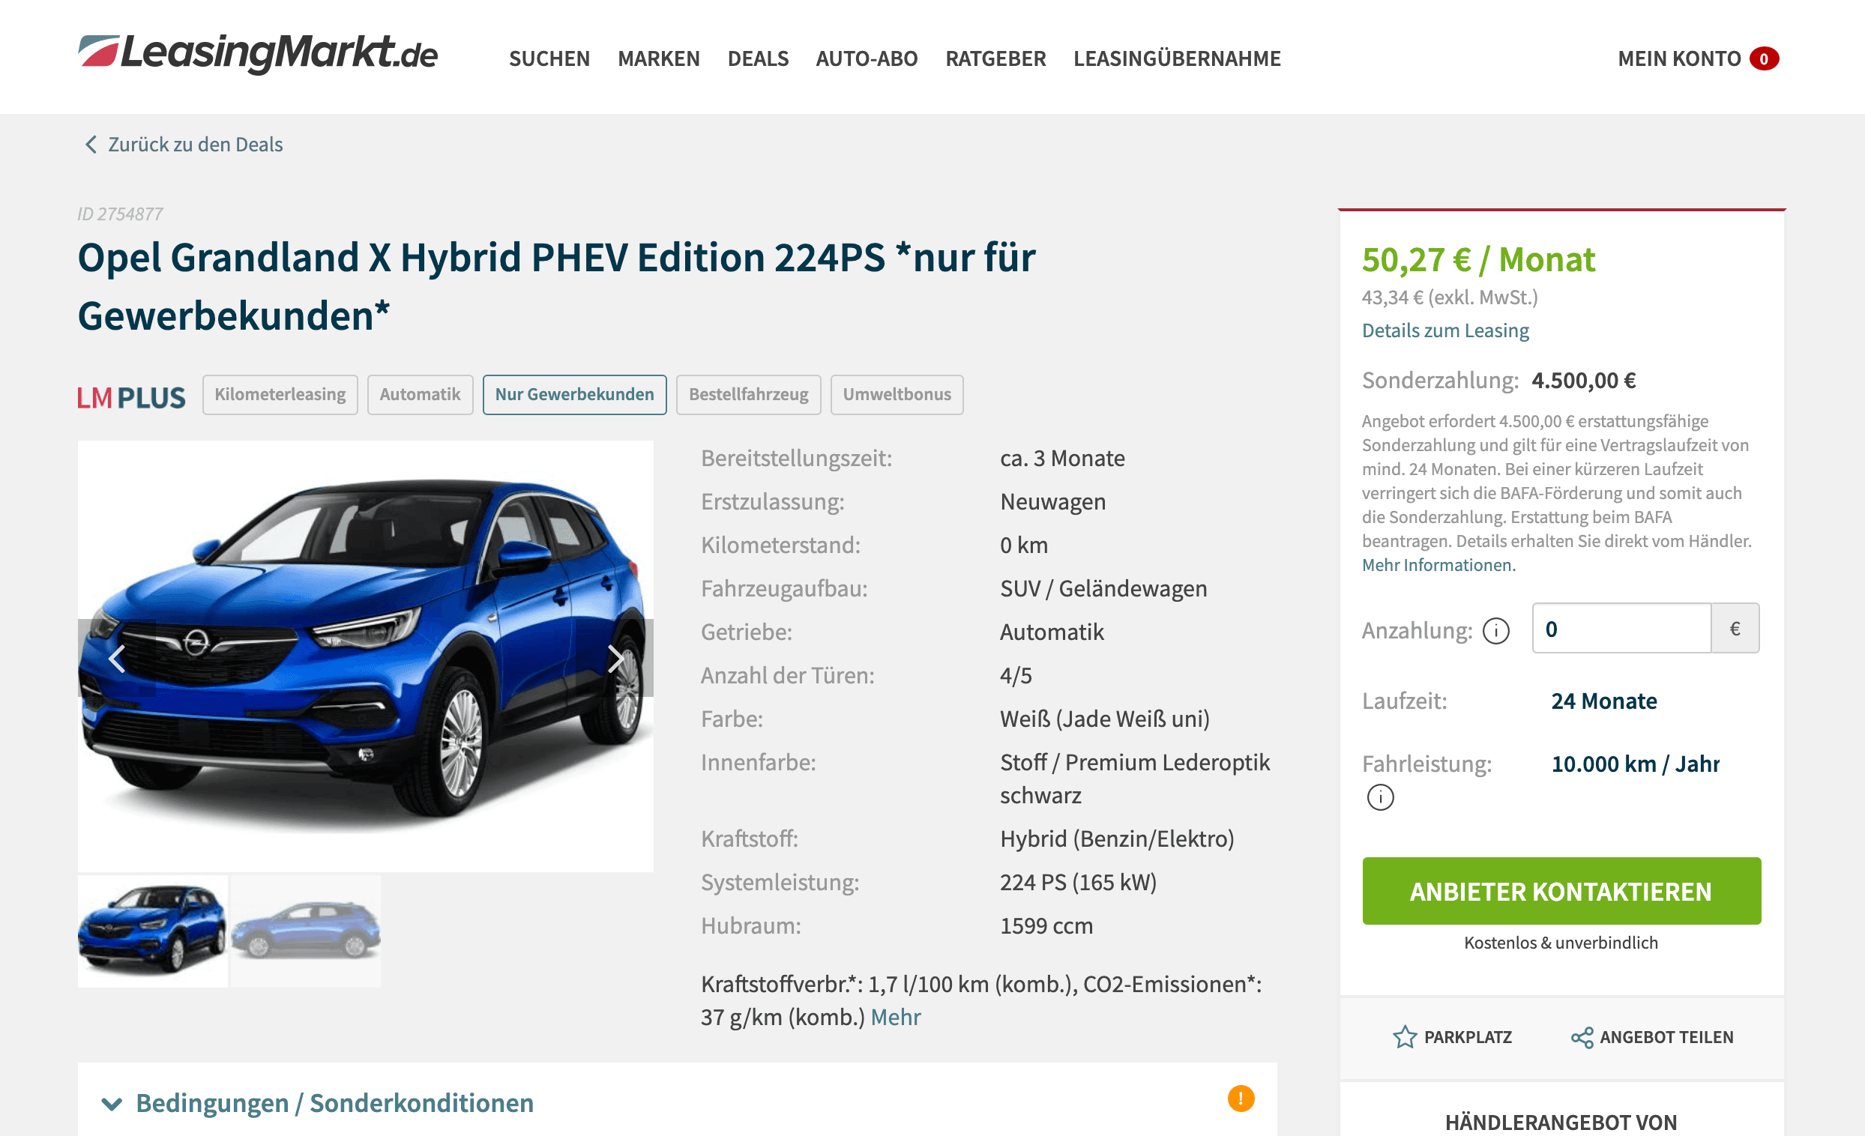
Task: Click the Angebot teilen share icon
Action: point(1581,1038)
